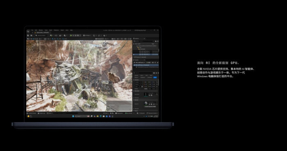Open the Platforms dropdown in the toolbar
Screen dimensions: 287x151
[87, 35]
